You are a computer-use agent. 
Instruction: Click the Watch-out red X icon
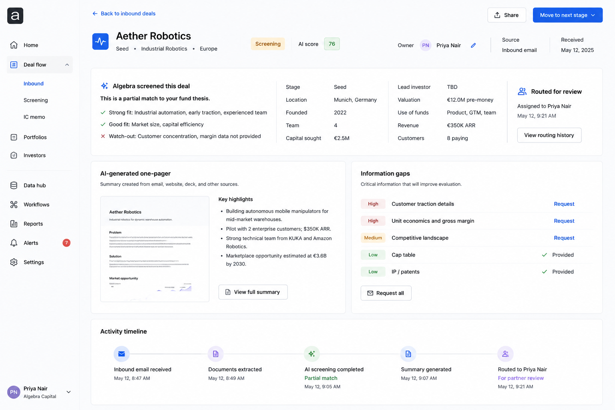(x=103, y=137)
